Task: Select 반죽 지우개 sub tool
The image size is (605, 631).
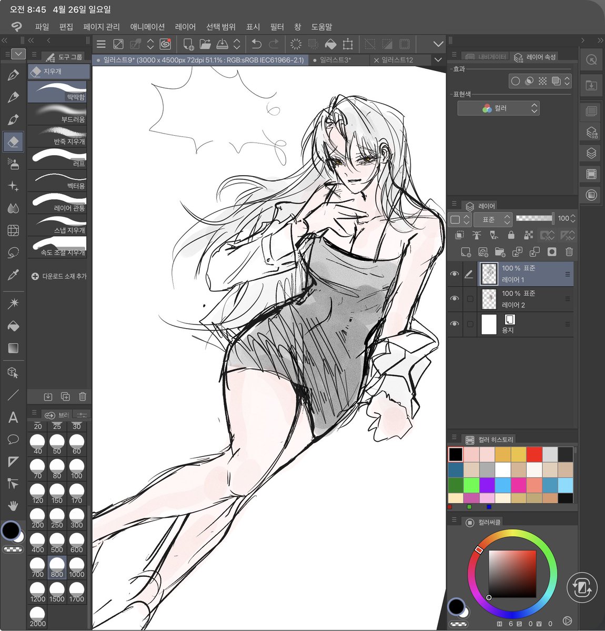Action: [58, 136]
